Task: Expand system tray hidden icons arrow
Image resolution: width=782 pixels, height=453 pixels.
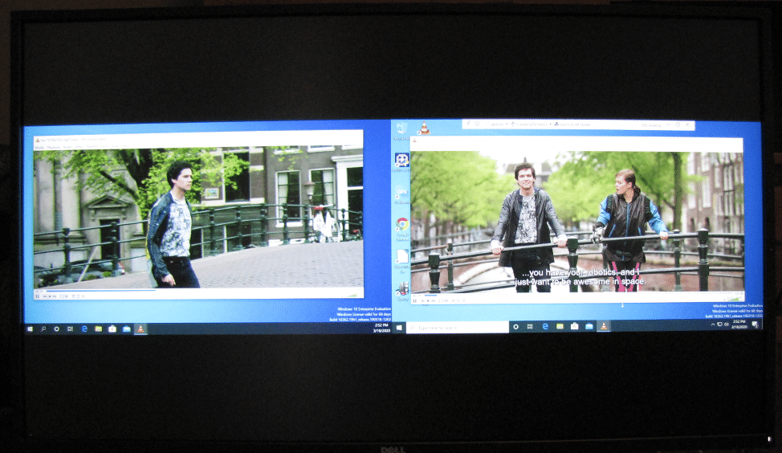Action: (712, 324)
